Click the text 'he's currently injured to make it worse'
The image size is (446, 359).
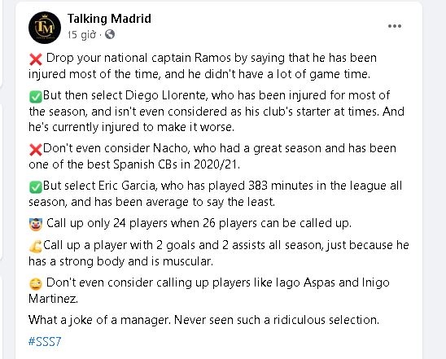click(x=131, y=127)
